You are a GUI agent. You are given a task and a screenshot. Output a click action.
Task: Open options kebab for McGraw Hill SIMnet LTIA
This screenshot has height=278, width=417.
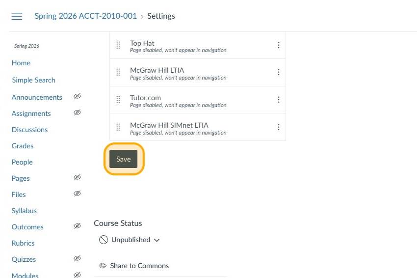pos(278,127)
